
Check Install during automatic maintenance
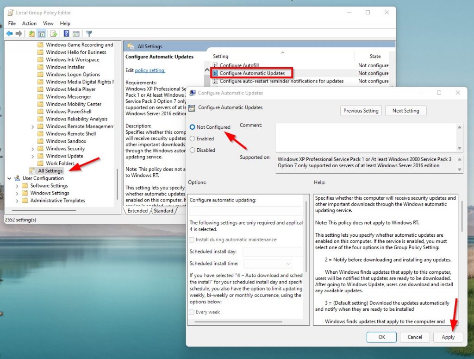coord(192,240)
